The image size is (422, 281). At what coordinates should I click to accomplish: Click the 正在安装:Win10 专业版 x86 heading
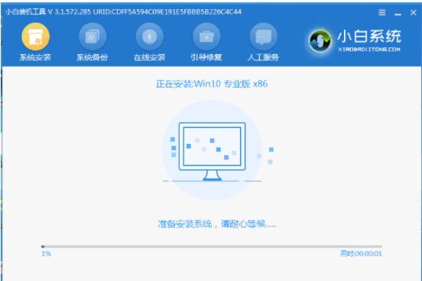click(x=212, y=84)
